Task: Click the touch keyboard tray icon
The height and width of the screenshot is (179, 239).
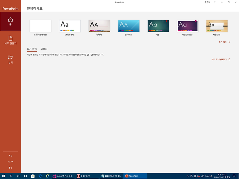Action: pos(207,176)
